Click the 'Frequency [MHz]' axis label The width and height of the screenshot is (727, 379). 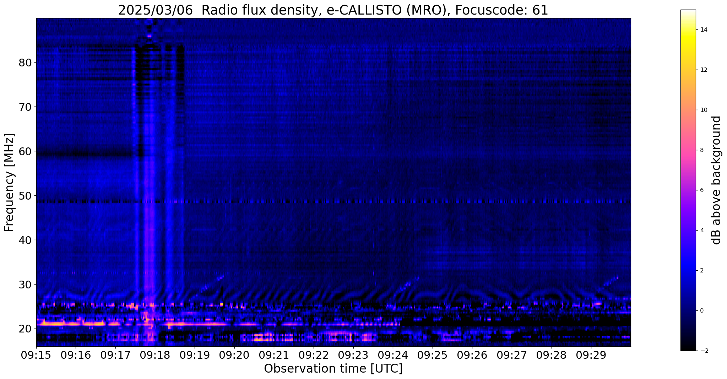tap(10, 182)
